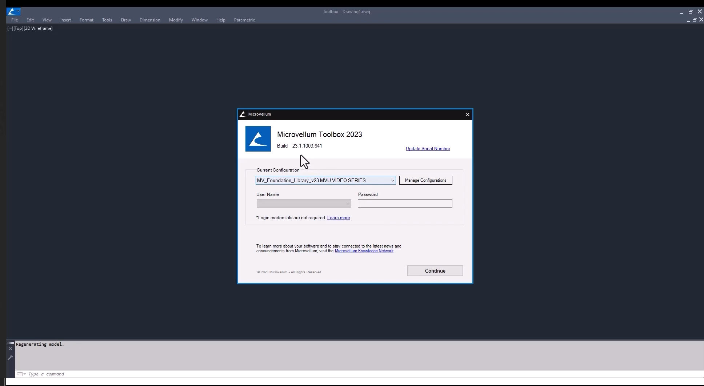Click into the Password field
The width and height of the screenshot is (704, 386).
[x=405, y=204]
